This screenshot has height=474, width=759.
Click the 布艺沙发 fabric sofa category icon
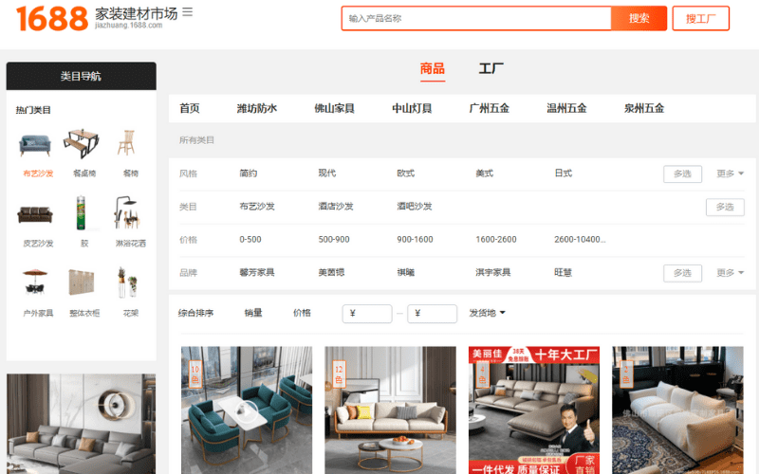37,144
